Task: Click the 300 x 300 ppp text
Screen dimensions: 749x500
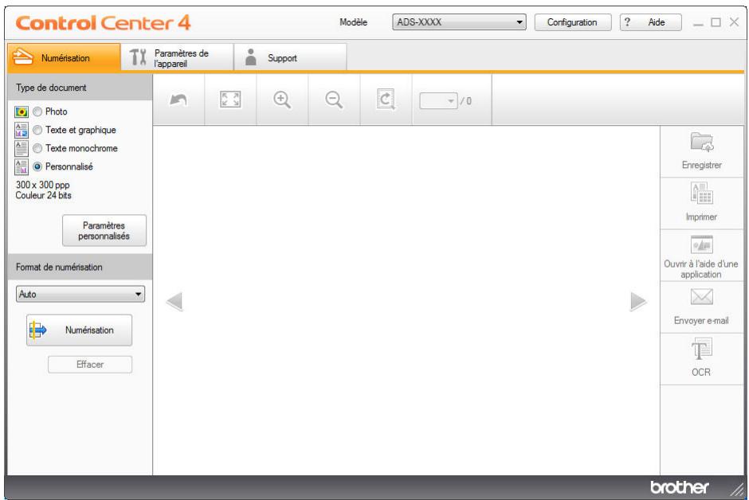Action: click(42, 185)
